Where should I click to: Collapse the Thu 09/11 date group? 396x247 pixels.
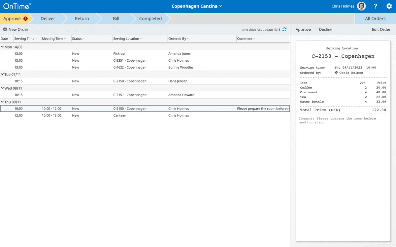[3, 102]
